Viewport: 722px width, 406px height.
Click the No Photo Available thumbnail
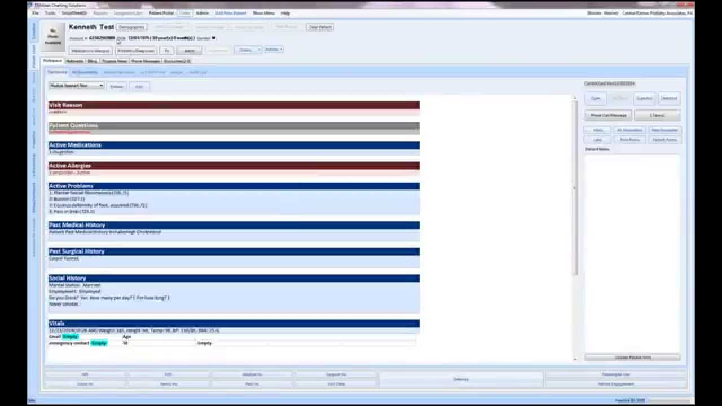pyautogui.click(x=53, y=36)
